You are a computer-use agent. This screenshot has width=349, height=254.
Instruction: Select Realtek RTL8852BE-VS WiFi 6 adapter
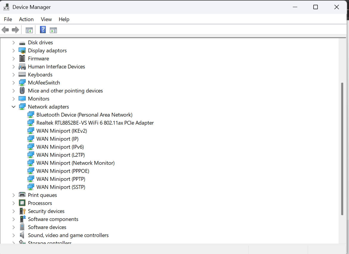coord(95,123)
